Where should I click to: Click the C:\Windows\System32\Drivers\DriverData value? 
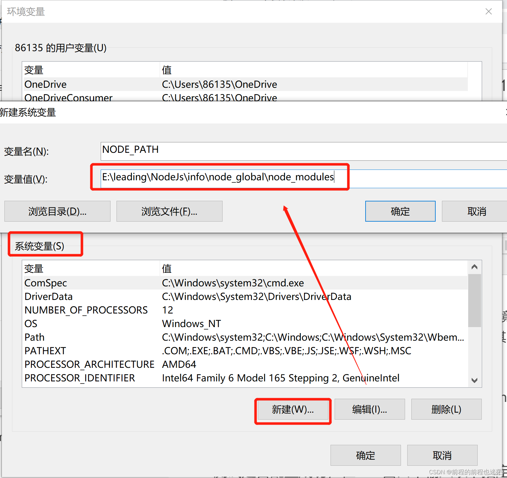pos(257,296)
